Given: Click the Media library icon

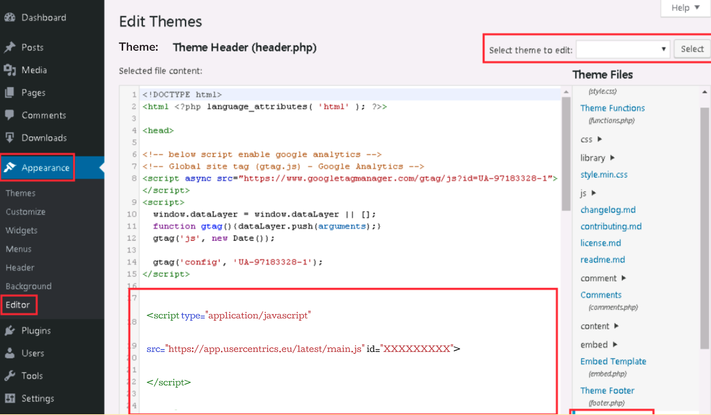Looking at the screenshot, I should [x=10, y=70].
